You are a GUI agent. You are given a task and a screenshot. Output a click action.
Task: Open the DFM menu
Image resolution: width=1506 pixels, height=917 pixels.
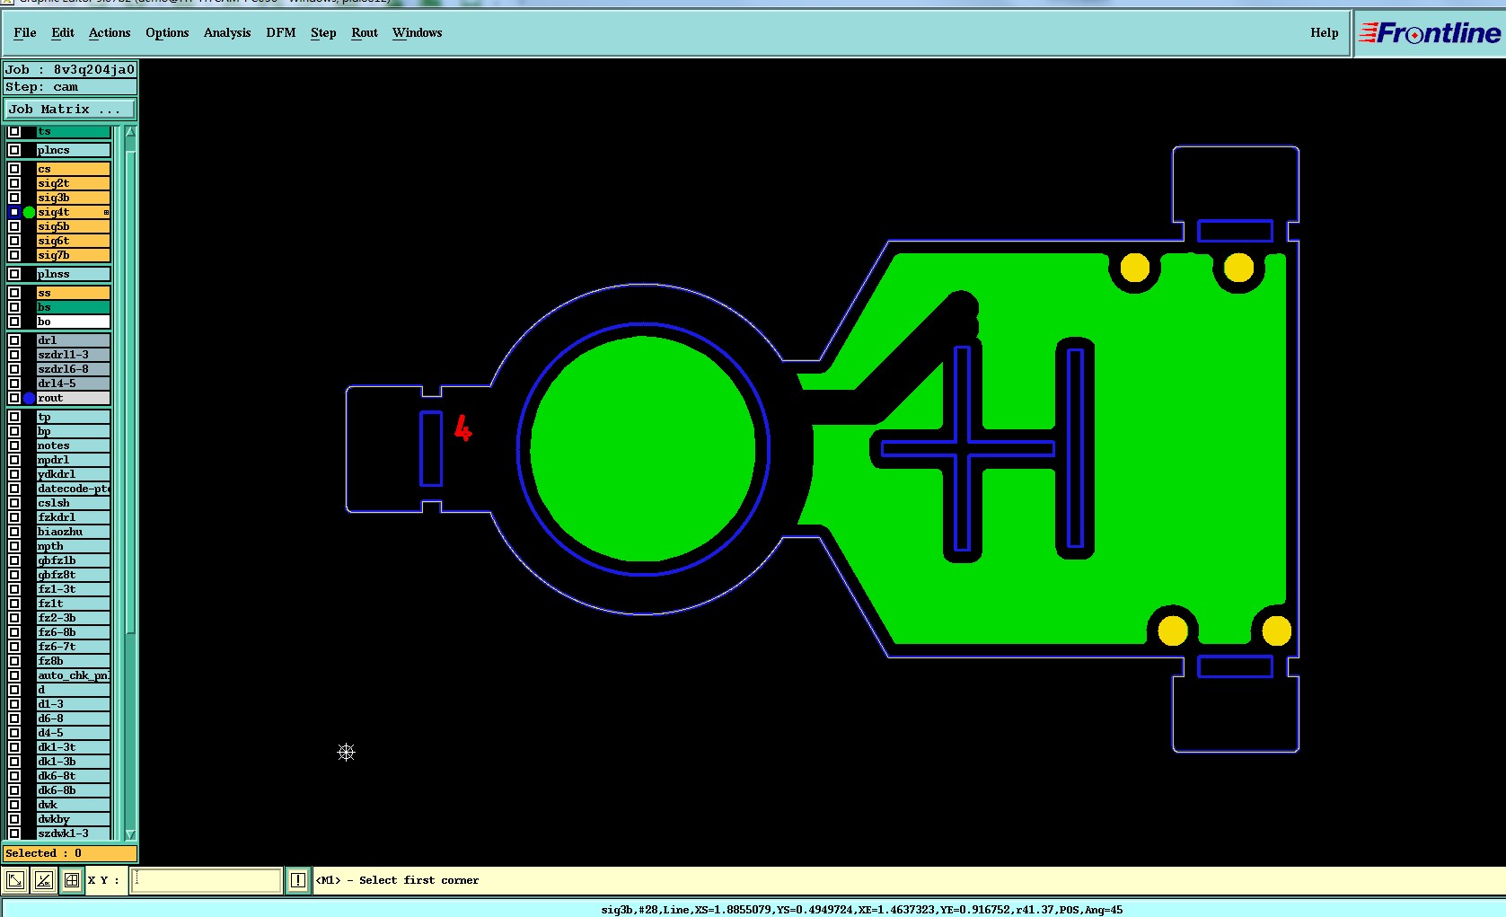281,33
